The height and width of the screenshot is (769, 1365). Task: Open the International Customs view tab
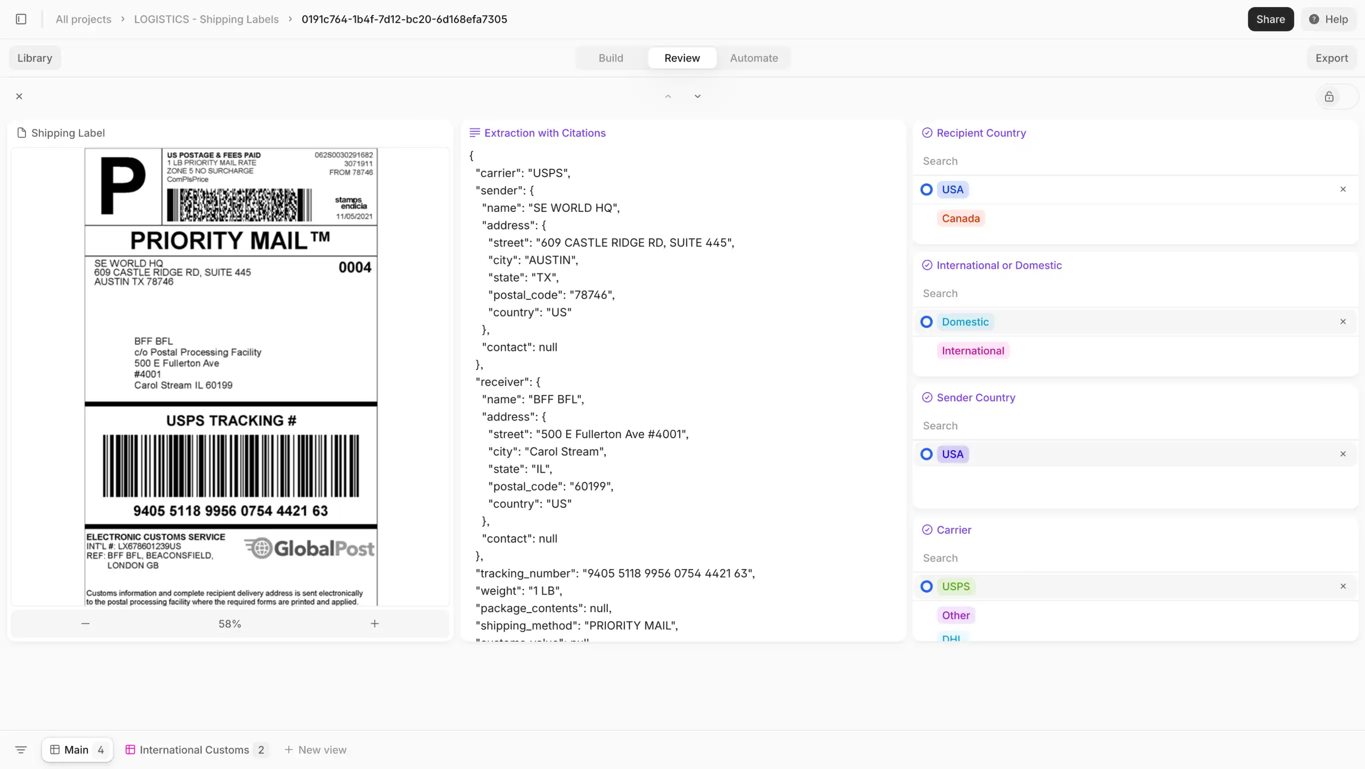click(197, 750)
